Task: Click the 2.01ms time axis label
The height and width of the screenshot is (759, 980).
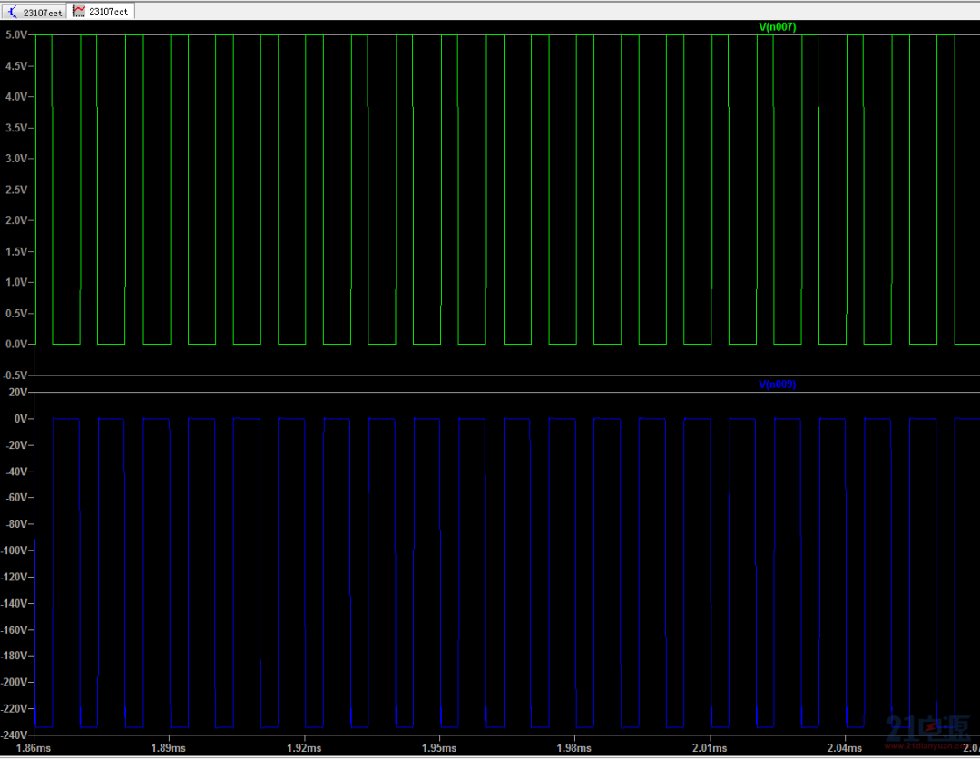Action: pyautogui.click(x=710, y=748)
